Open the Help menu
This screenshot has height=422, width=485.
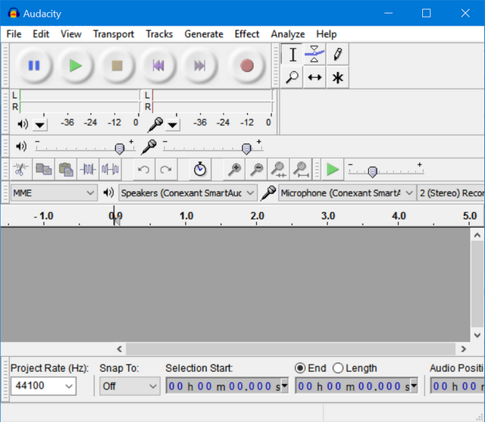(x=327, y=34)
